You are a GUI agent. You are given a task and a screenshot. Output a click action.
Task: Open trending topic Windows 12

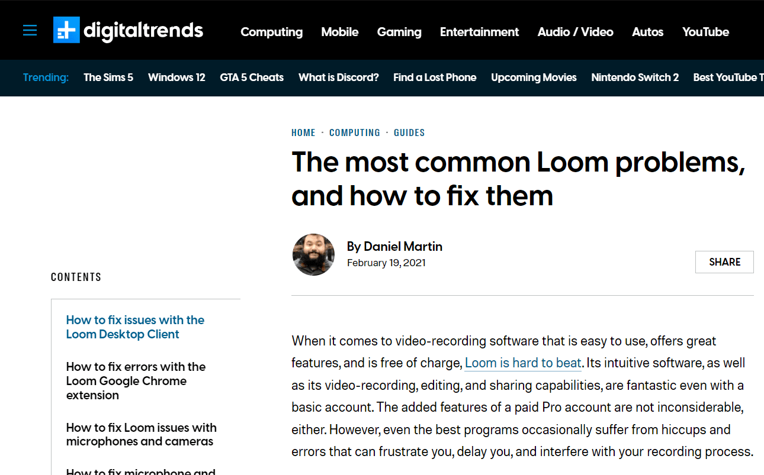coord(176,77)
